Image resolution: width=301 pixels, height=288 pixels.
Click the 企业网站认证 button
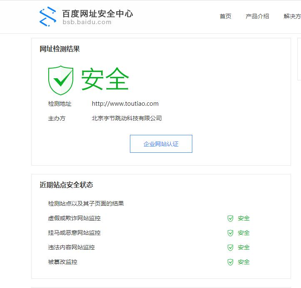click(x=161, y=144)
